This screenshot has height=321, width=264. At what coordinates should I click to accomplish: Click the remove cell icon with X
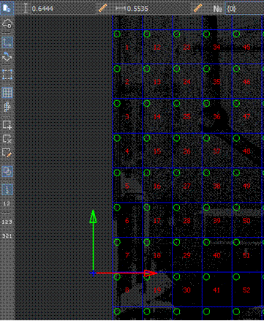click(x=7, y=139)
